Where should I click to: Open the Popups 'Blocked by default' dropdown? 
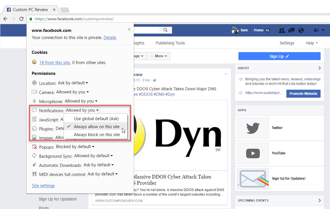pos(75,147)
